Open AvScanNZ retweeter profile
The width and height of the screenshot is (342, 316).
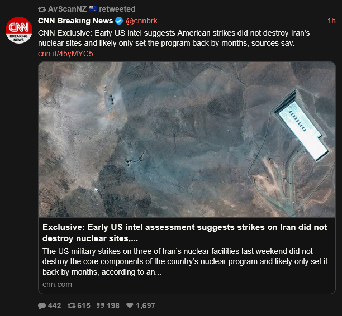[67, 9]
